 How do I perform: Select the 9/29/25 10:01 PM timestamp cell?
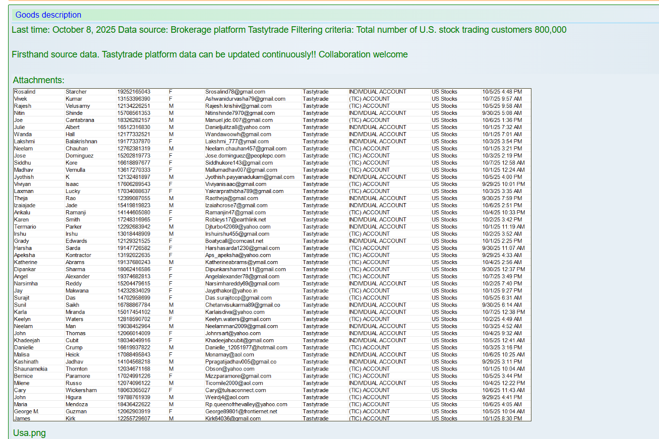[x=503, y=184]
